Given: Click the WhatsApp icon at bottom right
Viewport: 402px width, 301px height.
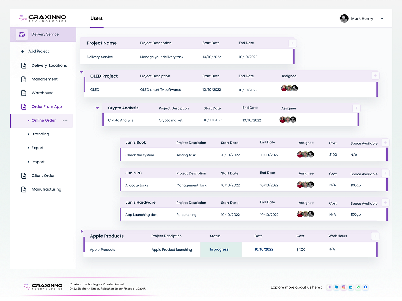Looking at the screenshot, I should coord(358,287).
